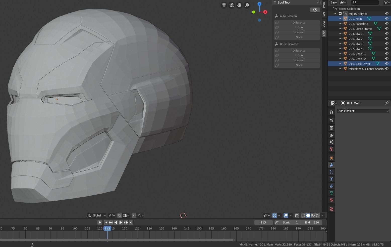
Task: Apply Brush Boolean Union
Action: pyautogui.click(x=297, y=55)
